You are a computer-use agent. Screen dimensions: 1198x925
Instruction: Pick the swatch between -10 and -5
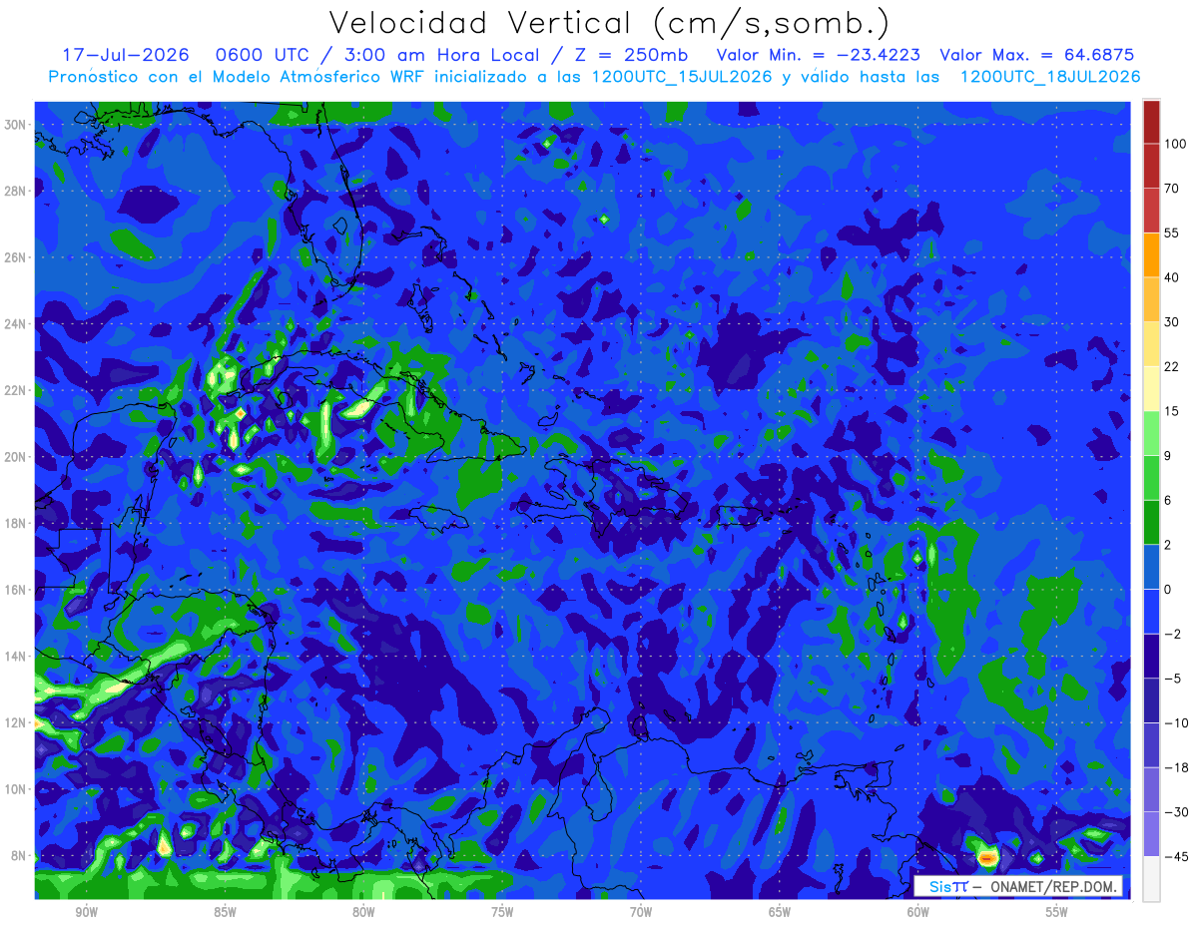[x=1151, y=699]
